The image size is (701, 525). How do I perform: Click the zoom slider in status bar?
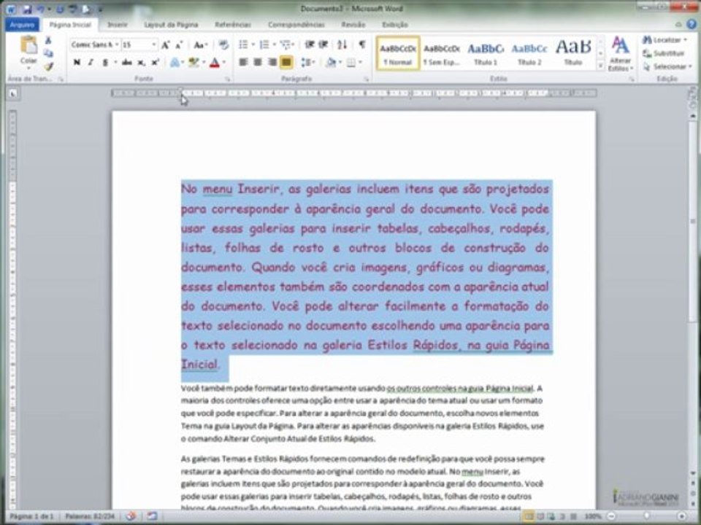[646, 516]
